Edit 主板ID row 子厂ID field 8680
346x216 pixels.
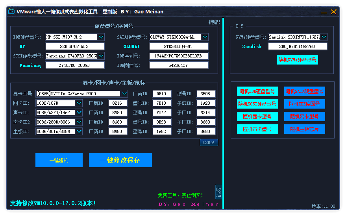pyautogui.click(x=205, y=131)
